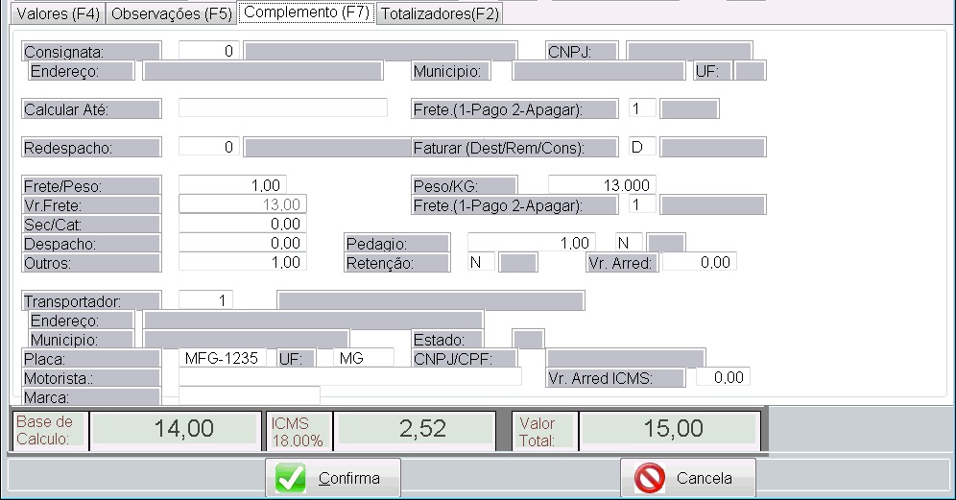Image resolution: width=956 pixels, height=500 pixels.
Task: Click the red Cancela prohibition icon
Action: 650,478
